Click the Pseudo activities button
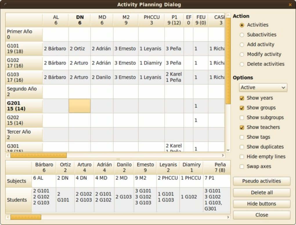Image resolution: width=296 pixels, height=225 pixels. click(261, 181)
